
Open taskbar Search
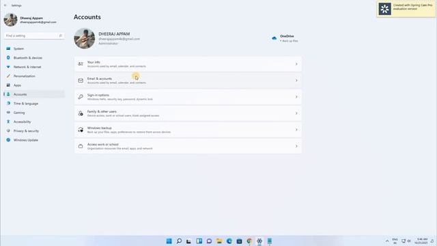(179, 241)
